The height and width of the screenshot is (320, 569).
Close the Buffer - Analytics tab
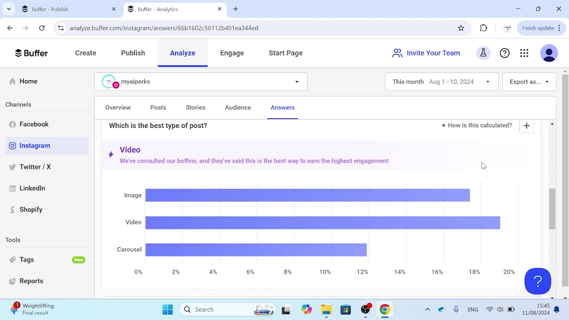point(220,9)
